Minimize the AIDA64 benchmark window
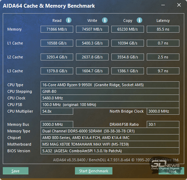This screenshot has width=187, height=180. click(163, 5)
